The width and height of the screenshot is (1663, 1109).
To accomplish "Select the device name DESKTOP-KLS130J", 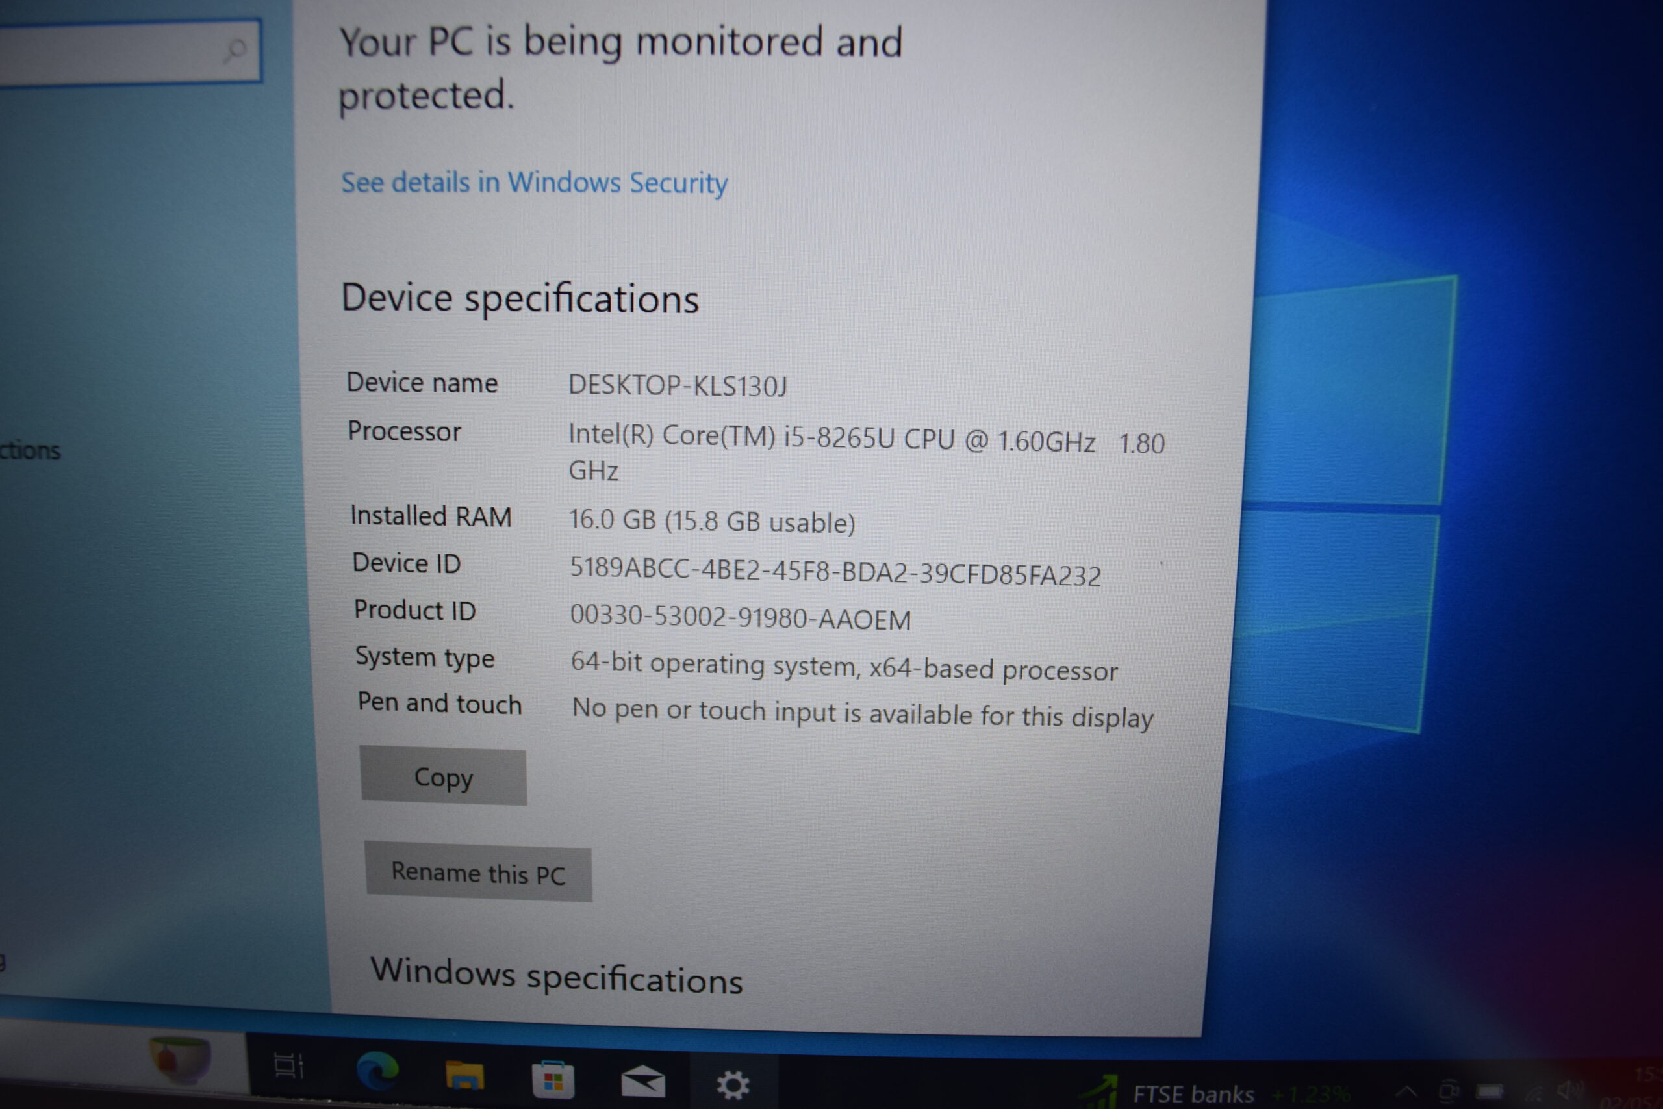I will click(678, 385).
